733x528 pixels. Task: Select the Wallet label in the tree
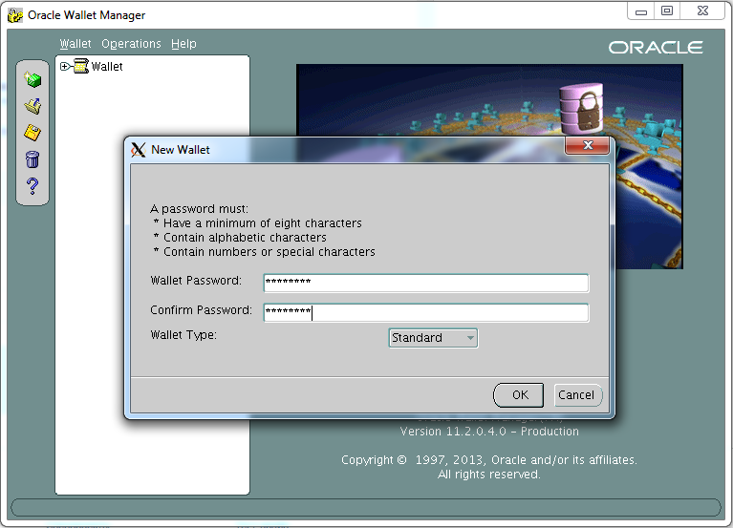pyautogui.click(x=107, y=67)
